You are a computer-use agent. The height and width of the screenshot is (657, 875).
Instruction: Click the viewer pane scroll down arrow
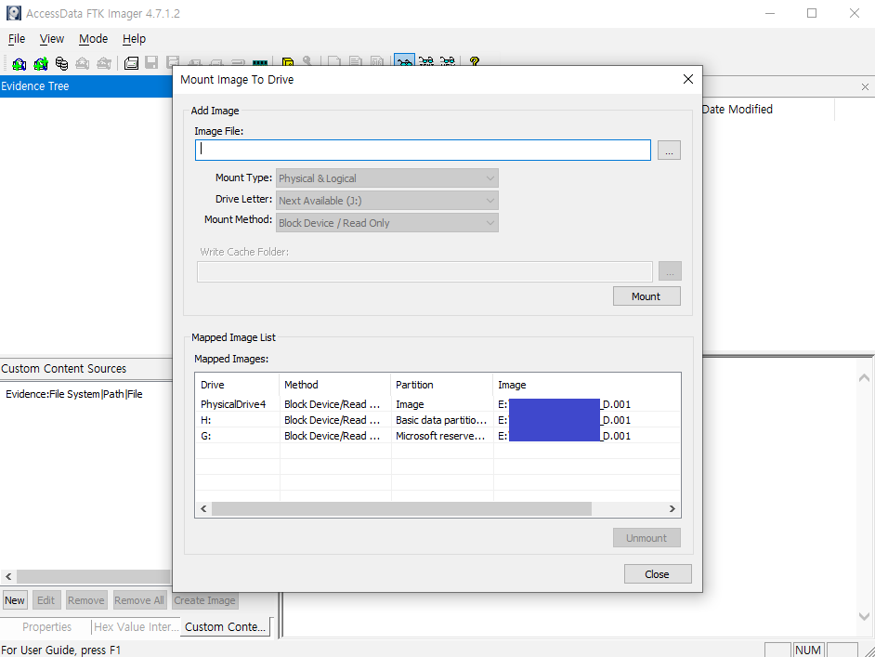pyautogui.click(x=864, y=616)
